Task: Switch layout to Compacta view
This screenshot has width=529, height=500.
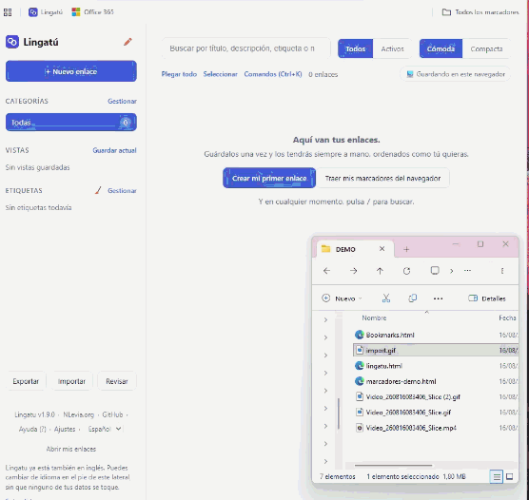Action: click(x=486, y=48)
